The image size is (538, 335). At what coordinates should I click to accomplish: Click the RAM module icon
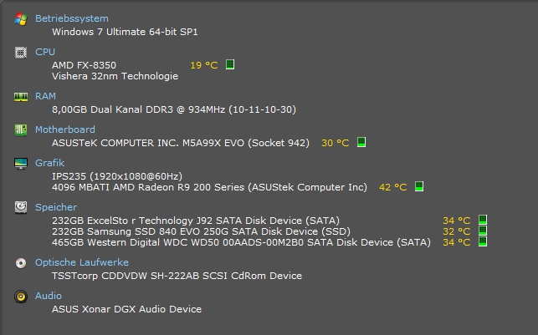21,96
